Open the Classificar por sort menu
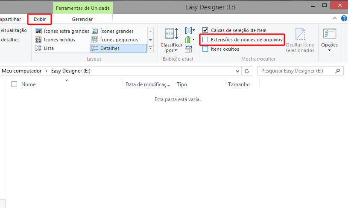This screenshot has width=348, height=209. click(x=171, y=41)
